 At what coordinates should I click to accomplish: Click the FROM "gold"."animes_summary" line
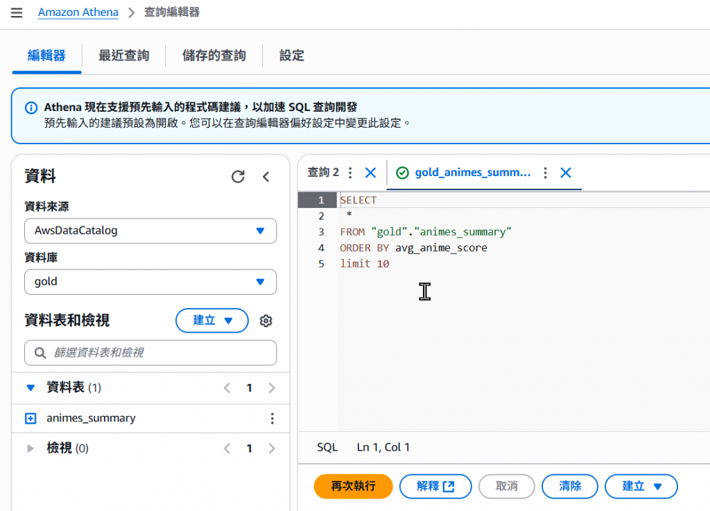(426, 232)
